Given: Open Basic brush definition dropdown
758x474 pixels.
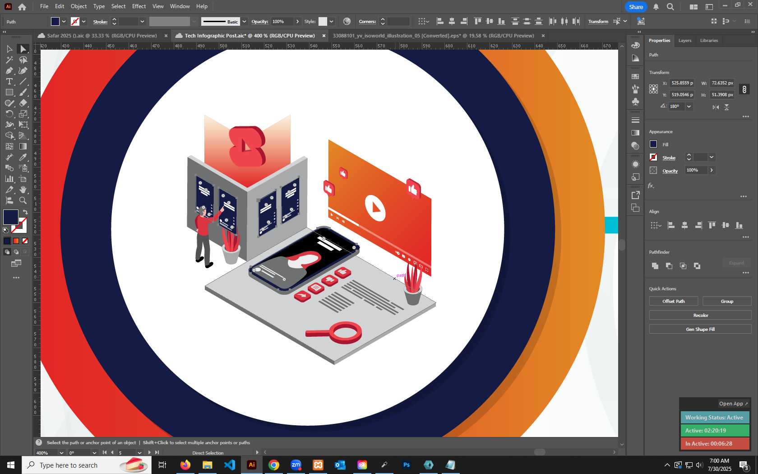Looking at the screenshot, I should (x=244, y=22).
